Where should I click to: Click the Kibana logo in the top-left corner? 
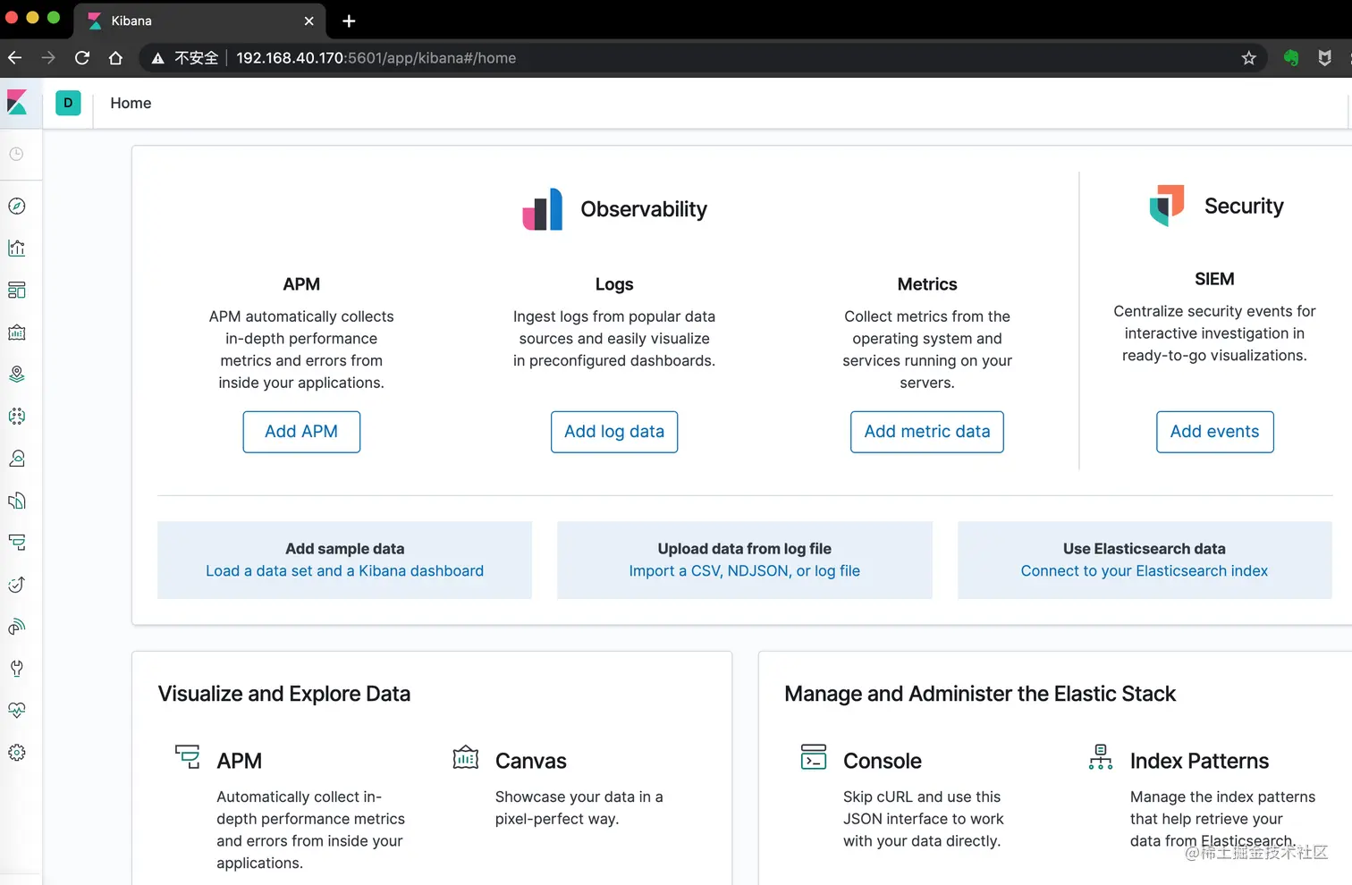point(17,103)
